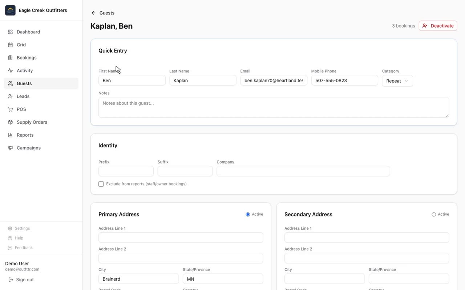465x290 pixels.
Task: Open Dashboard in the sidebar
Action: click(x=41, y=32)
